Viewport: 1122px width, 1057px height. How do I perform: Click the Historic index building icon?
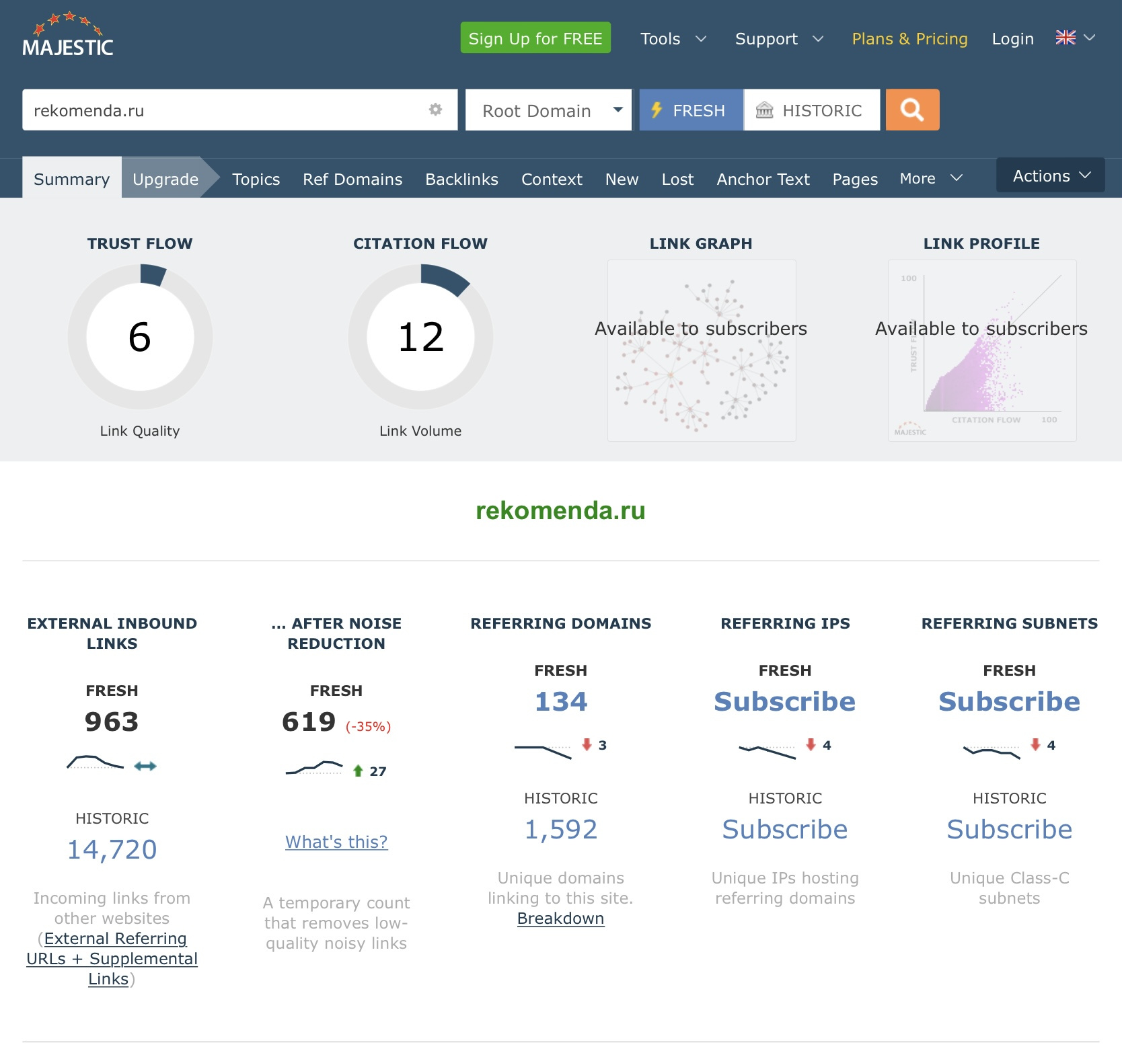[765, 110]
